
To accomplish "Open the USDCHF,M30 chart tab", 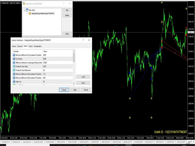I will 73,142.
